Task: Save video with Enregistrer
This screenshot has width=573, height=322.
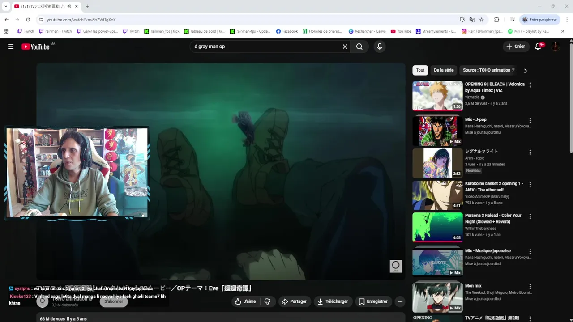Action: 373,301
